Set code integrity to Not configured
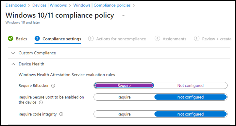Image resolution: width=236 pixels, height=126 pixels. 190,114
